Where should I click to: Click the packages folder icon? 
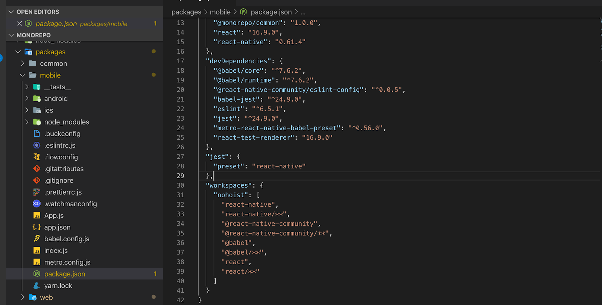tap(28, 52)
